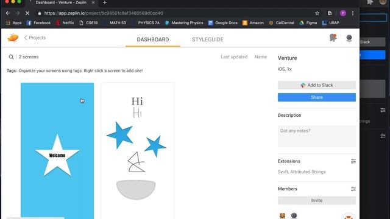Sort screens by Name
The width and height of the screenshot is (390, 219).
260,57
